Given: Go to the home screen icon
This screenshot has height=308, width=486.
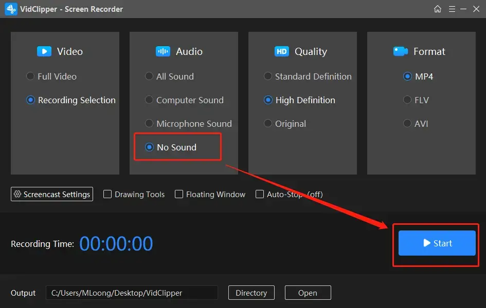Looking at the screenshot, I should point(437,9).
